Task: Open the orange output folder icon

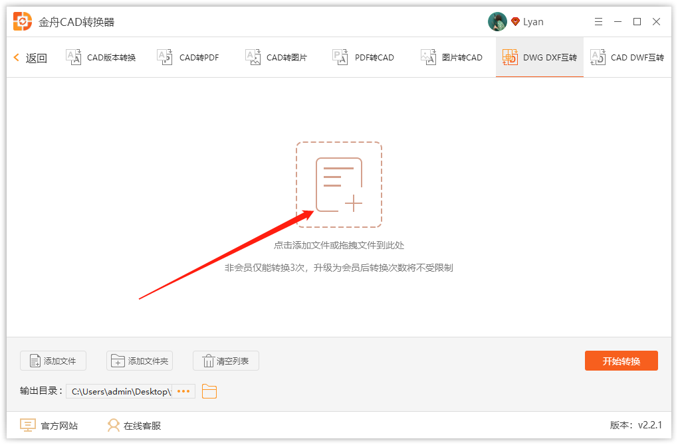Action: click(209, 391)
